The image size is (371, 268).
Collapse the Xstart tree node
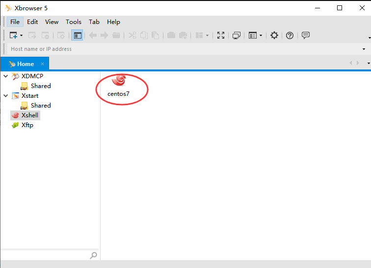click(x=6, y=96)
